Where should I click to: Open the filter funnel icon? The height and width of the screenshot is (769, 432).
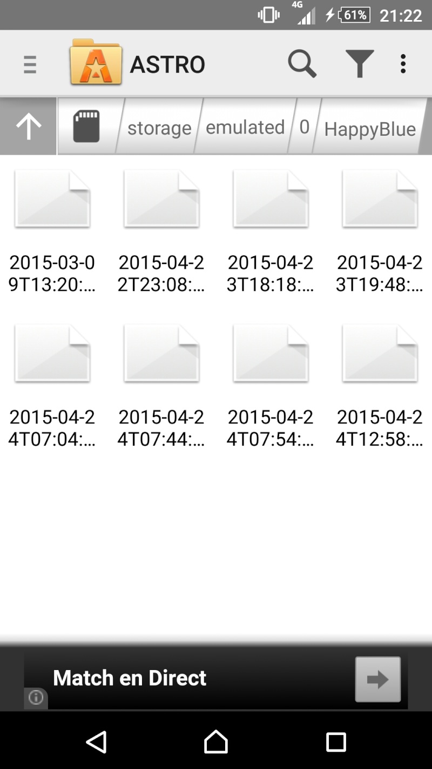(360, 64)
